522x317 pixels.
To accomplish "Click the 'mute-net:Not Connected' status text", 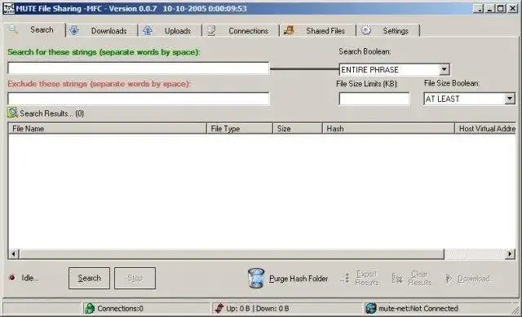I will (418, 308).
